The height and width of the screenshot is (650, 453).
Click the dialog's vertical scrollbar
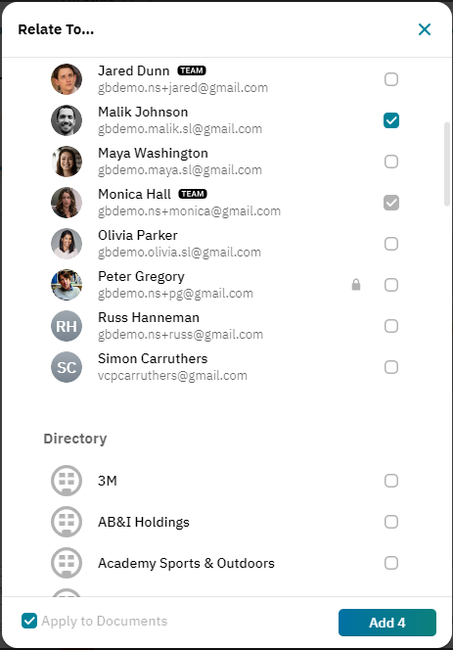coord(447,163)
